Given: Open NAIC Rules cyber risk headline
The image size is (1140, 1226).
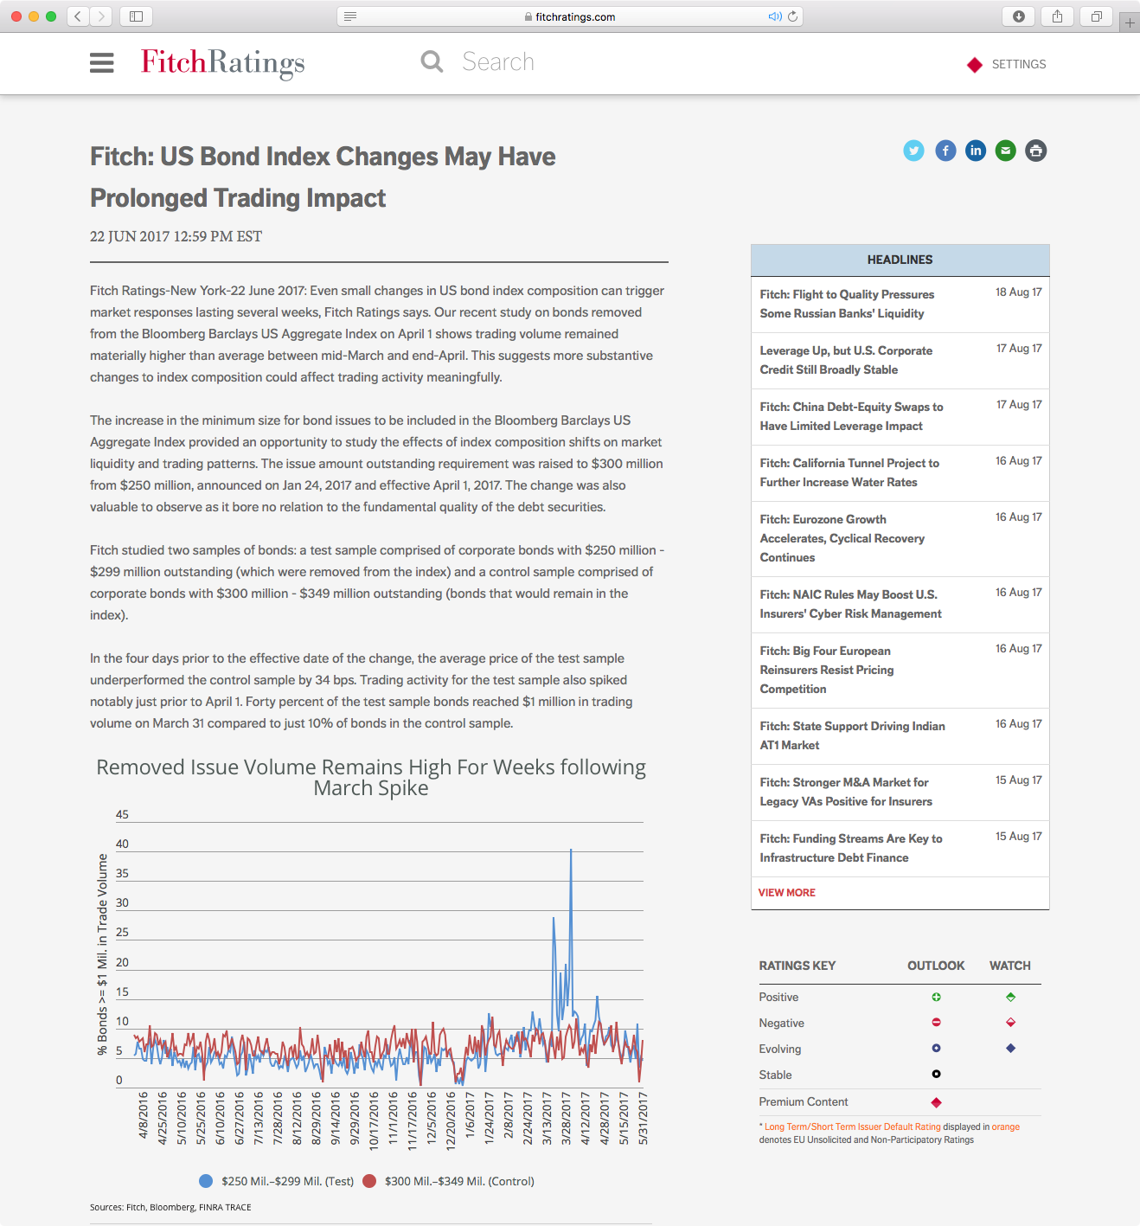Looking at the screenshot, I should tap(850, 604).
